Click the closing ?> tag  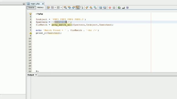point(37,71)
